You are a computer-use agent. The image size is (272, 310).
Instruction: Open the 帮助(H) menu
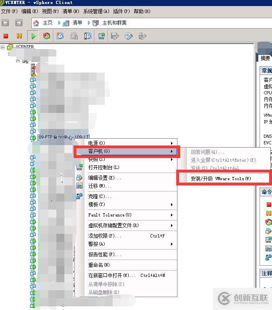(x=142, y=11)
